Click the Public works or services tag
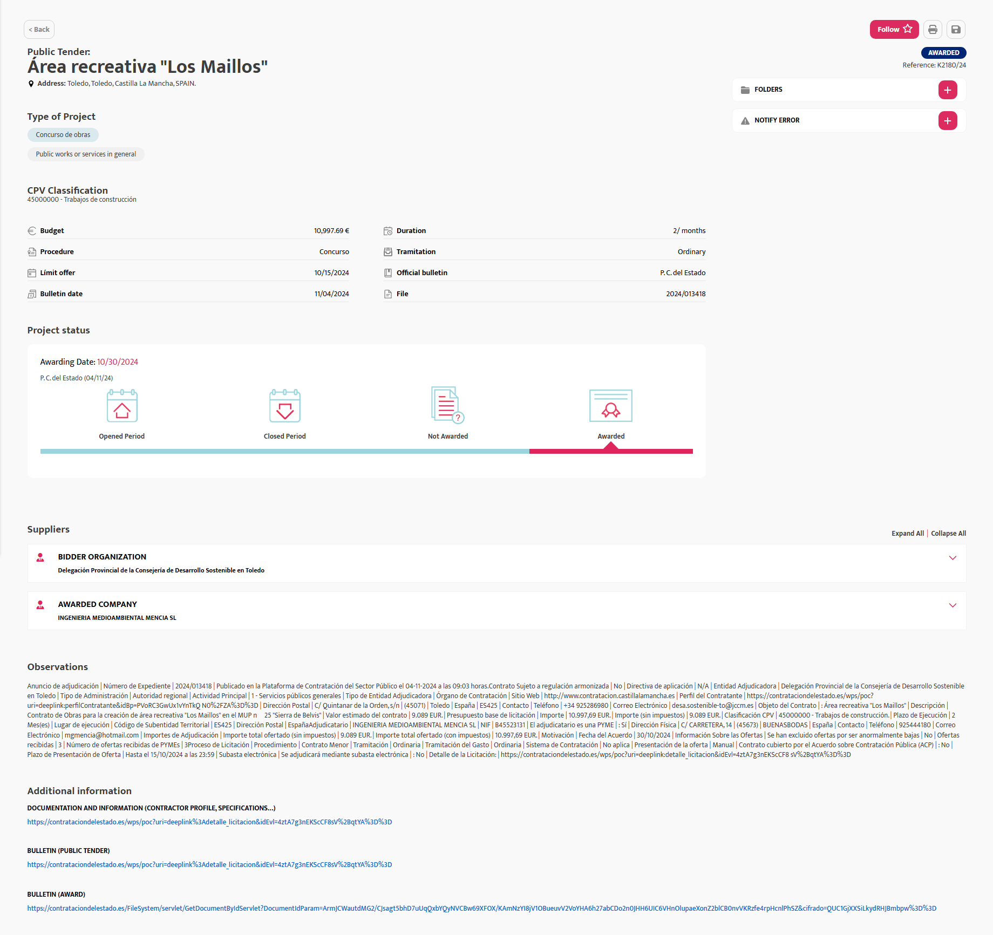This screenshot has width=993, height=935. click(86, 154)
